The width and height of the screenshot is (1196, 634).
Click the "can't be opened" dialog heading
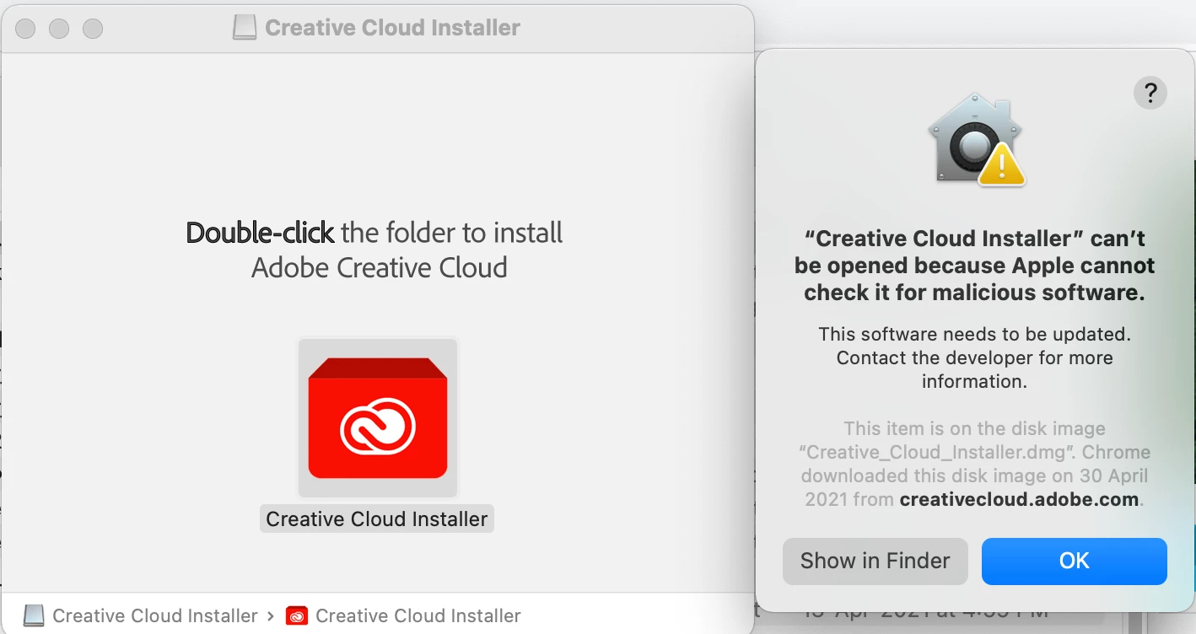pyautogui.click(x=975, y=266)
